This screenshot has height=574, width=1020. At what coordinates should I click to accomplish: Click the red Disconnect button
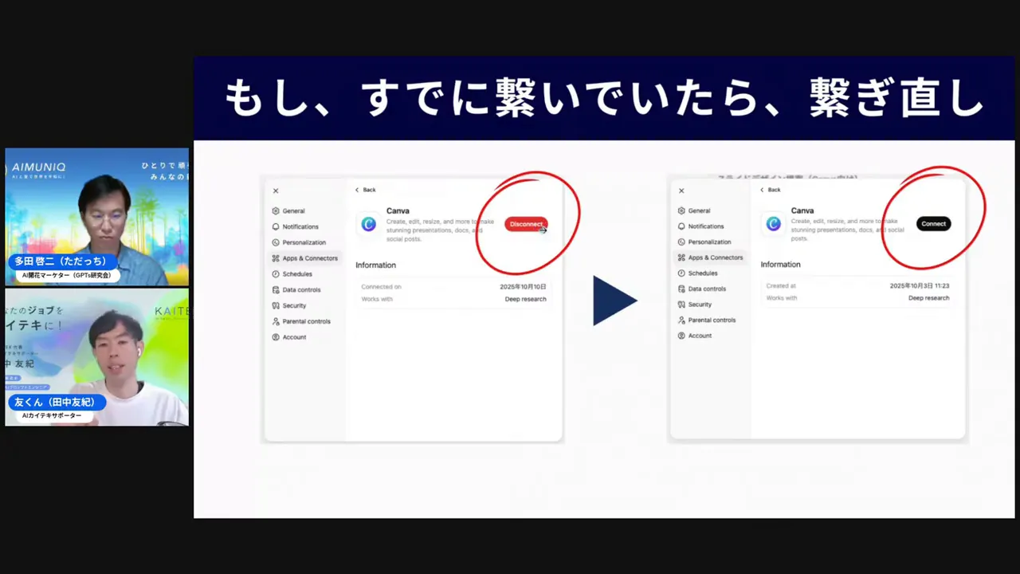(x=526, y=224)
